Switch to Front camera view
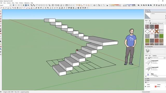This screenshot has width=166, height=93. pyautogui.click(x=159, y=5)
